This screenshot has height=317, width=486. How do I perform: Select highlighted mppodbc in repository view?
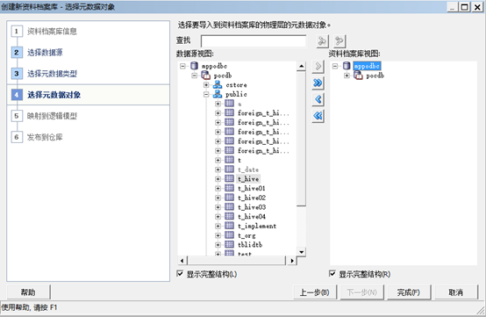(367, 66)
